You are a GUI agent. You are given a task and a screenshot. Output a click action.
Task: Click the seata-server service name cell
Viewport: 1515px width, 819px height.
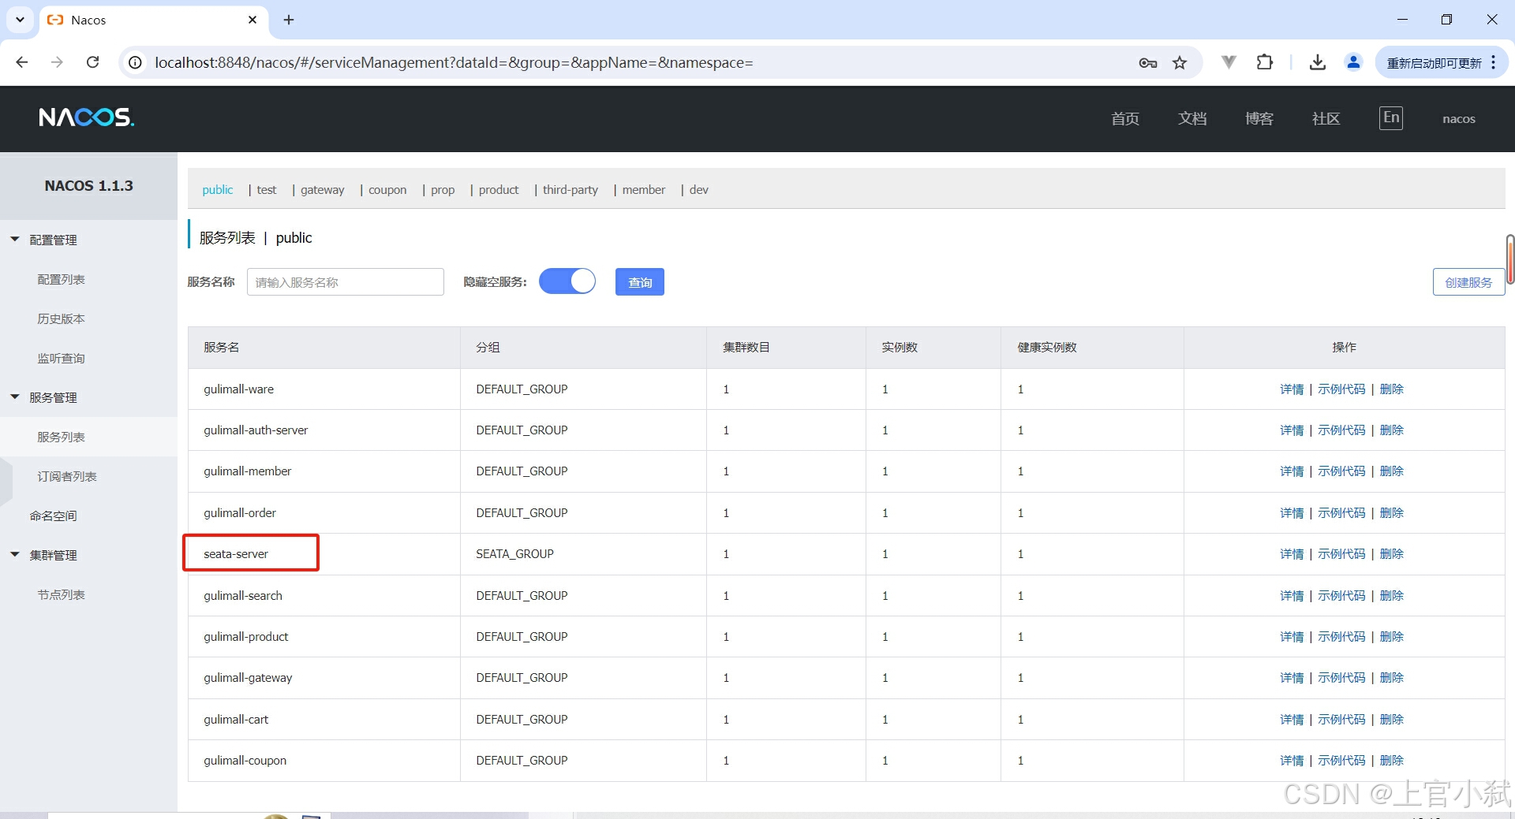coord(324,554)
